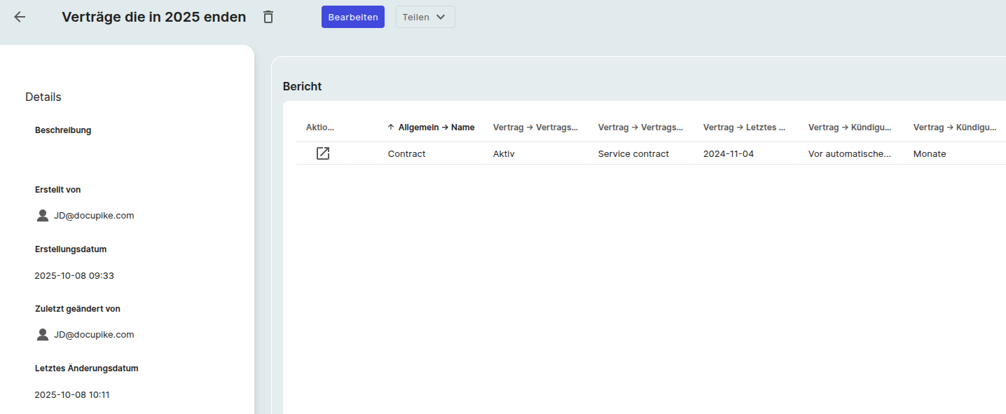Click the Vertrag → Letztes column header
The width and height of the screenshot is (1006, 414).
click(x=745, y=127)
